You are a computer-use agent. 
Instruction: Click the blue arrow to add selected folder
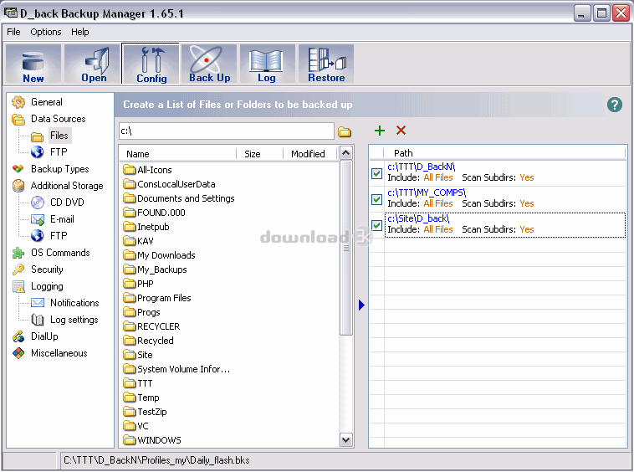point(361,305)
